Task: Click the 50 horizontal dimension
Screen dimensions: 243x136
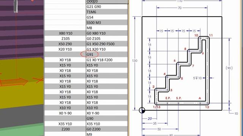Action: [159, 129]
